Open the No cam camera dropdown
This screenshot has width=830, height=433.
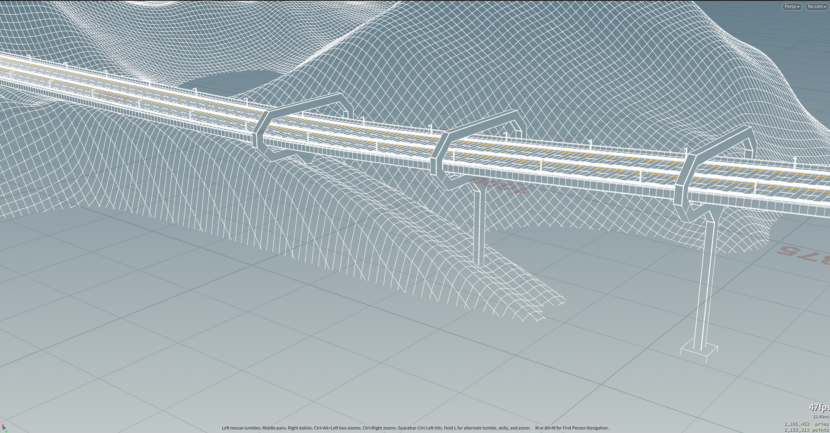point(817,6)
